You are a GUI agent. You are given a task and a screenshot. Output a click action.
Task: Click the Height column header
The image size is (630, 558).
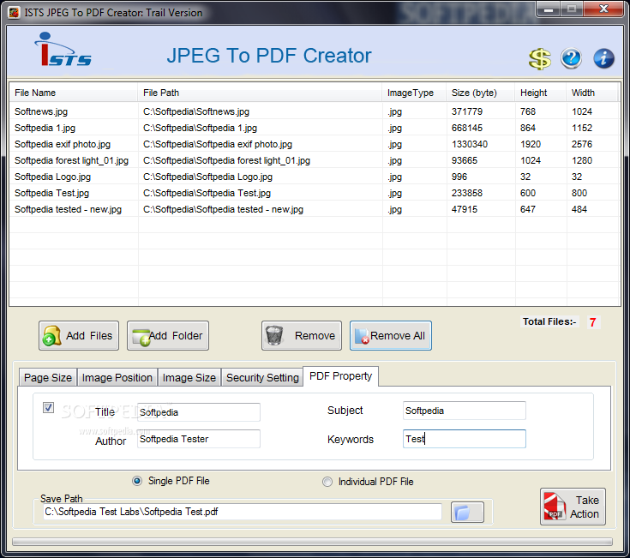point(540,93)
